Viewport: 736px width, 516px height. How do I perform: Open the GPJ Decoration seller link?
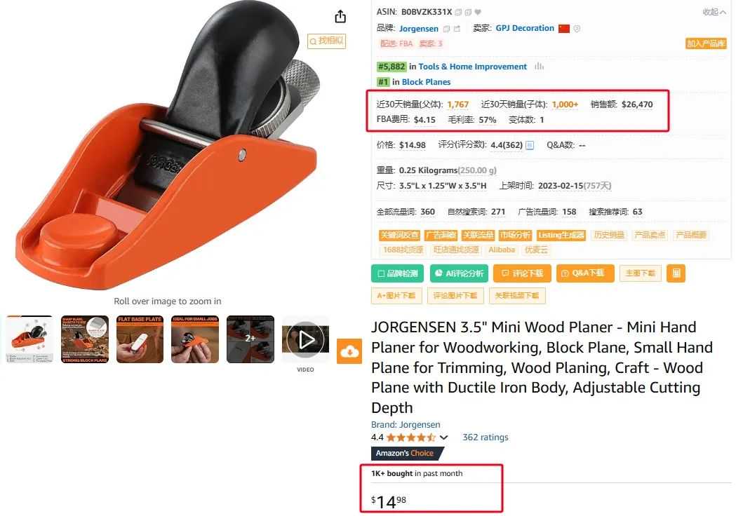[525, 28]
